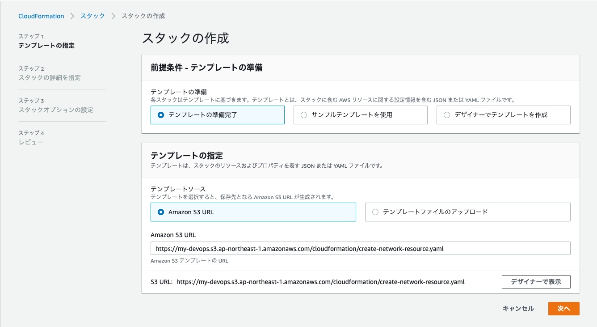Click the 前提条件 - テンプレートの準備 section header
Viewport: 597px width, 327px height.
206,68
